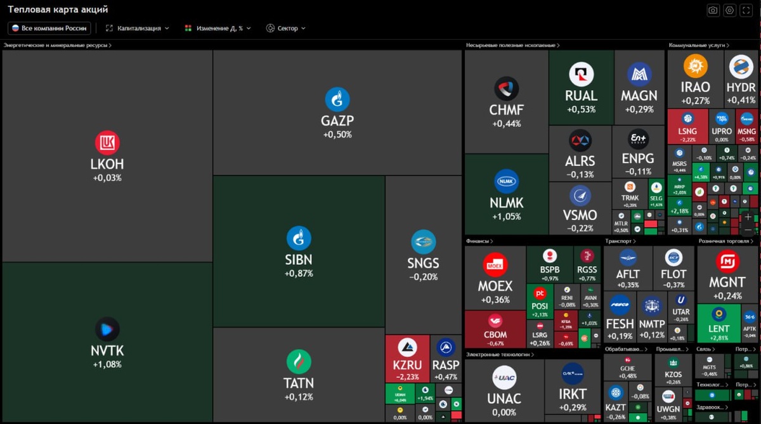Click the ALRS Alrosa logo
The height and width of the screenshot is (424, 761).
click(580, 141)
